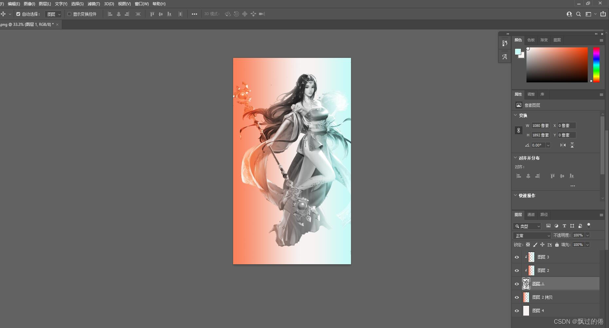Viewport: 609px width, 328px height.
Task: Open more options under Properties align
Action: click(572, 186)
